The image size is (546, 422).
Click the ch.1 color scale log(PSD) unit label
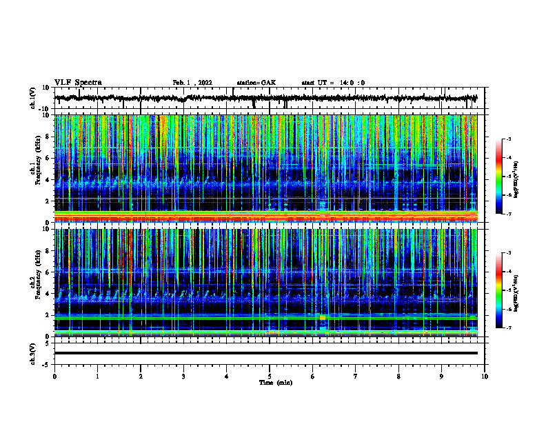(516, 179)
